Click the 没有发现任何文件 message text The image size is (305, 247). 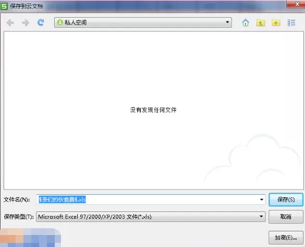[153, 110]
